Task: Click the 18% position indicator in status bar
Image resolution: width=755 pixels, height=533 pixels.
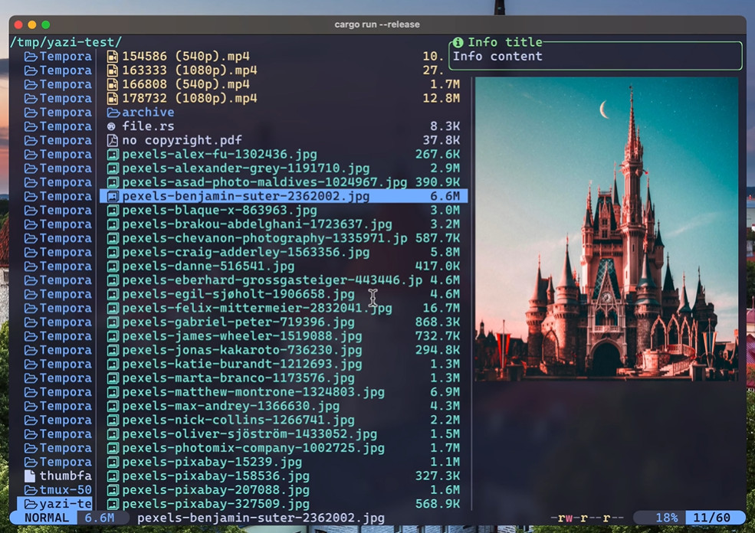Action: point(666,518)
